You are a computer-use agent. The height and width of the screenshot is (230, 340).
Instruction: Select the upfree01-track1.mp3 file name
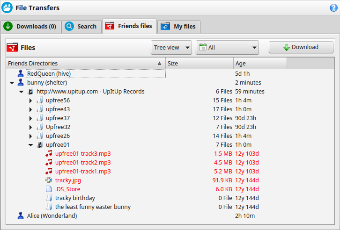pyautogui.click(x=83, y=171)
